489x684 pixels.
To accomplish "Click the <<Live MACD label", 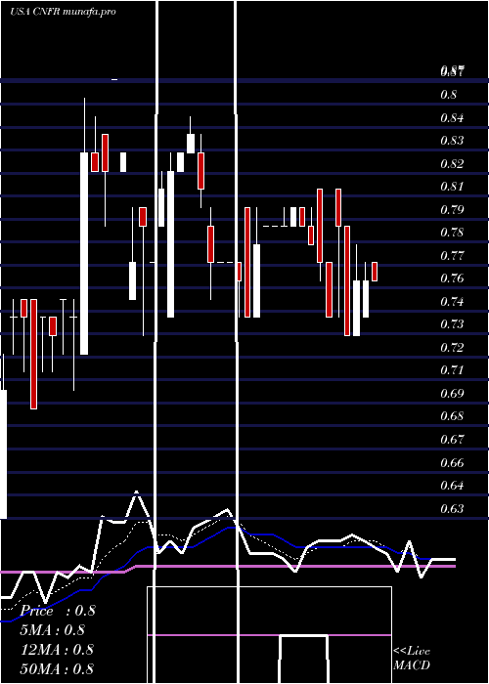I will [412, 659].
